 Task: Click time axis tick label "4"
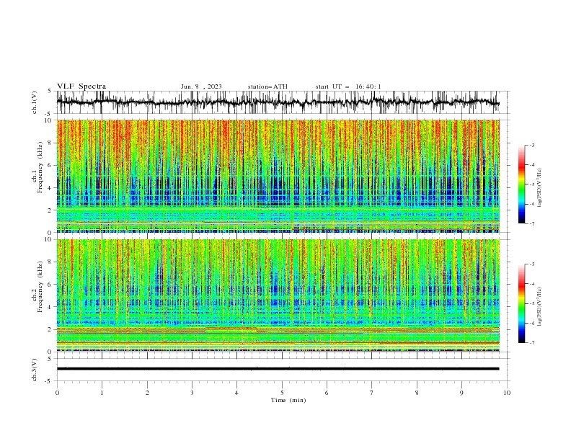(236, 393)
